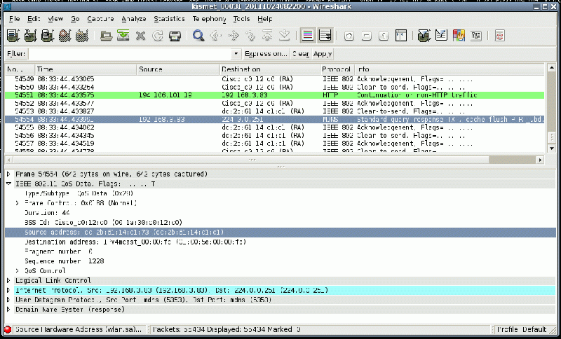Toggle packet list colorize button
This screenshot has height=339, width=561.
[x=308, y=36]
